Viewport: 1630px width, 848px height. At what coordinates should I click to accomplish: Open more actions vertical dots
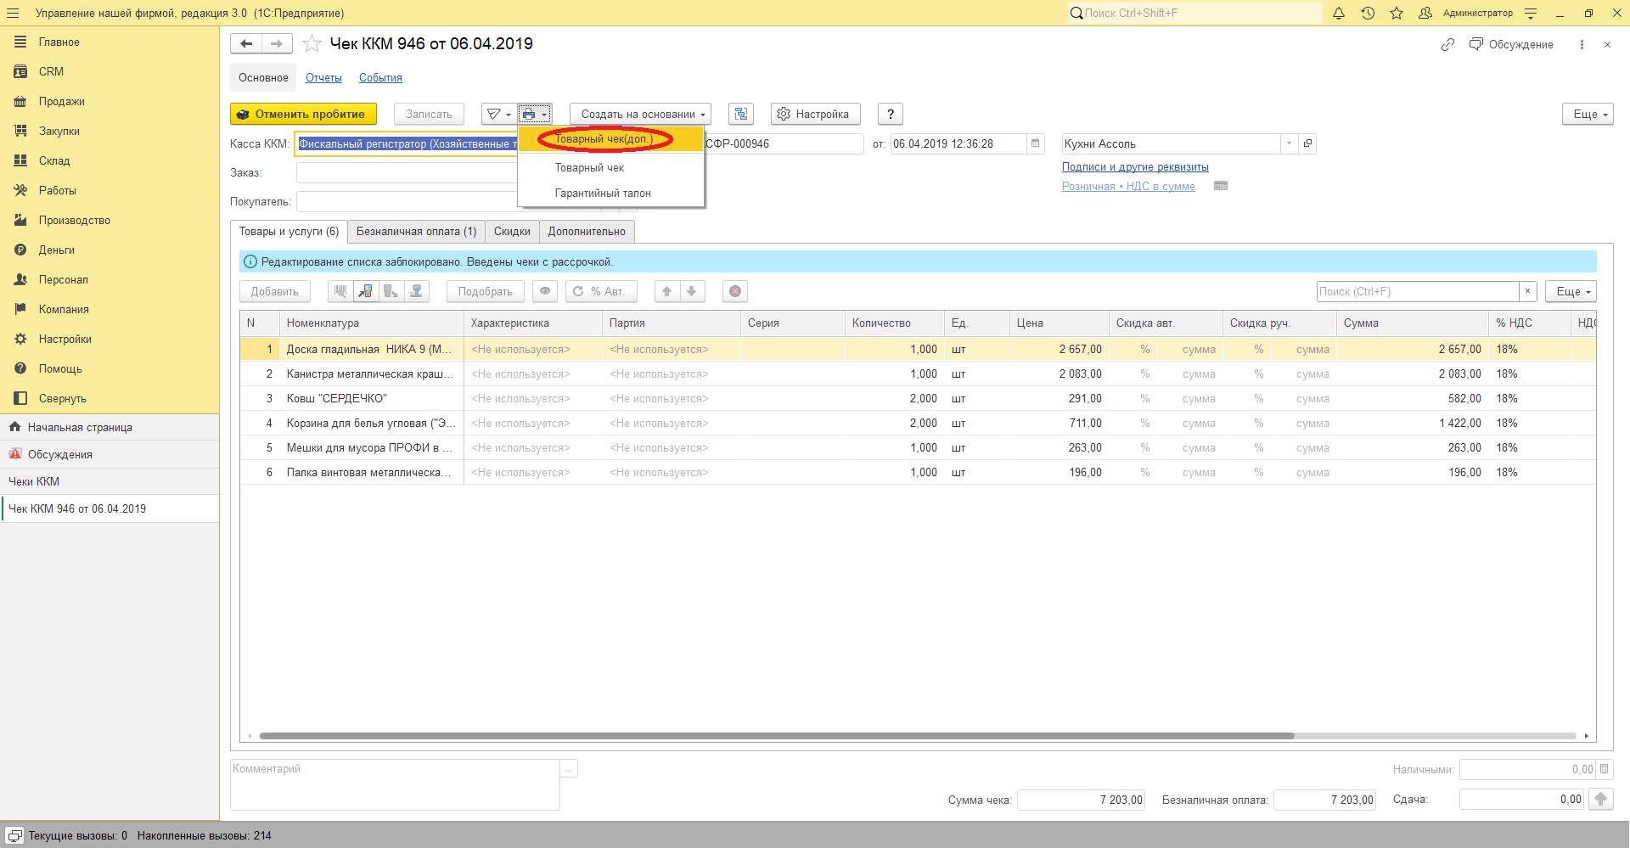tap(1582, 44)
